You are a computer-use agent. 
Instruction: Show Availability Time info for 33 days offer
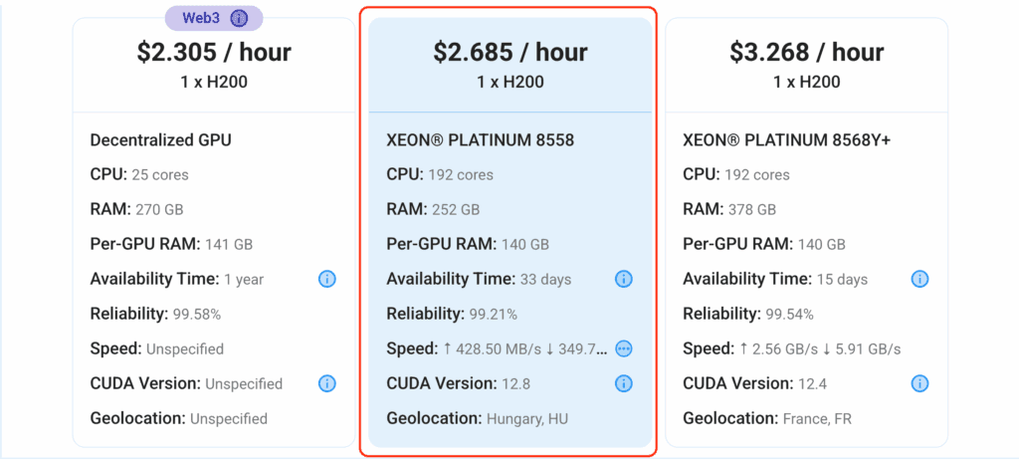tap(623, 280)
